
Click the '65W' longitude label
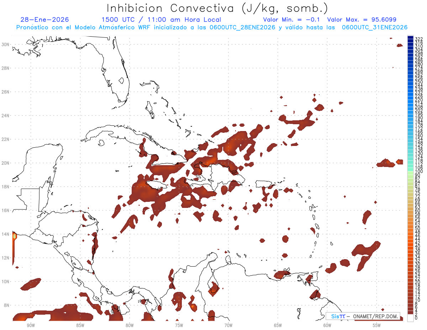tap(278, 325)
